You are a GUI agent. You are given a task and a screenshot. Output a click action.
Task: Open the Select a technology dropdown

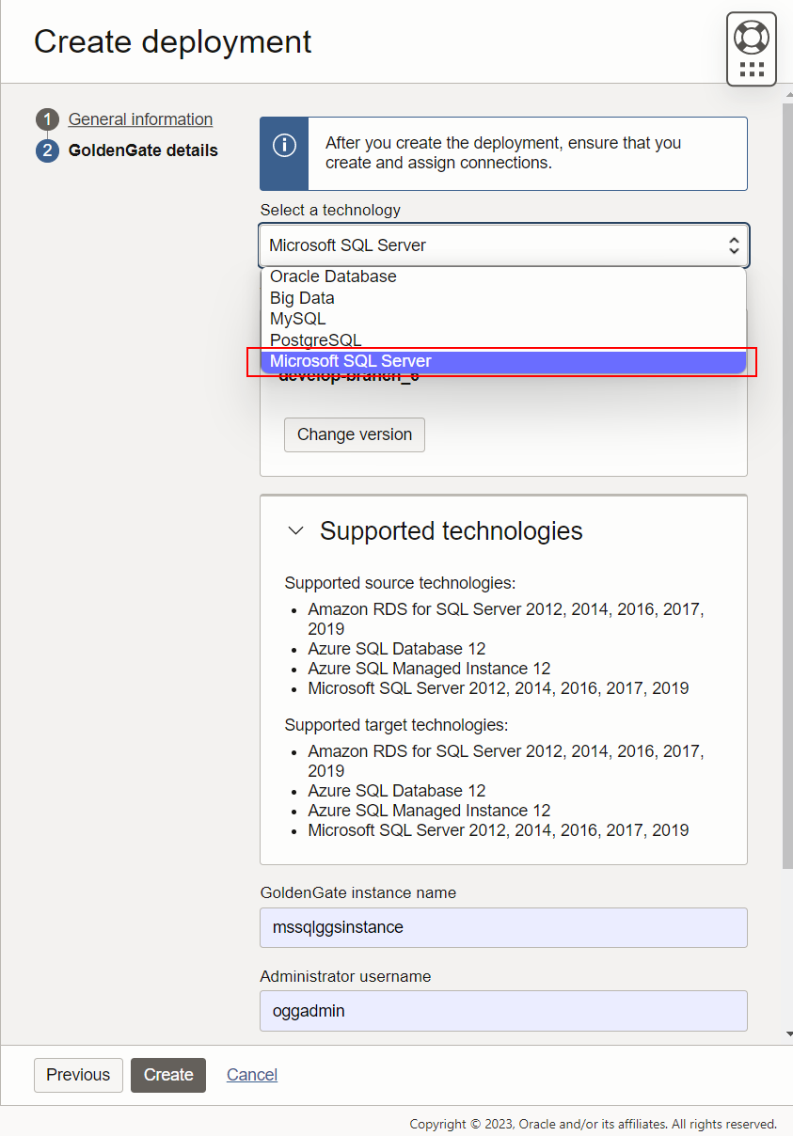[x=503, y=244]
